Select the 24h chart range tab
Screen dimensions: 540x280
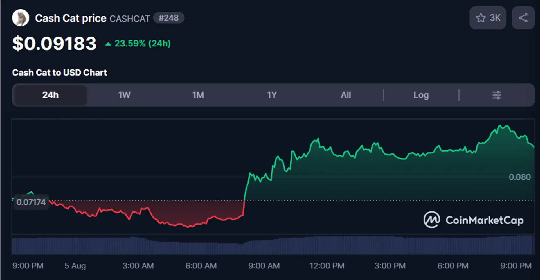tap(50, 95)
